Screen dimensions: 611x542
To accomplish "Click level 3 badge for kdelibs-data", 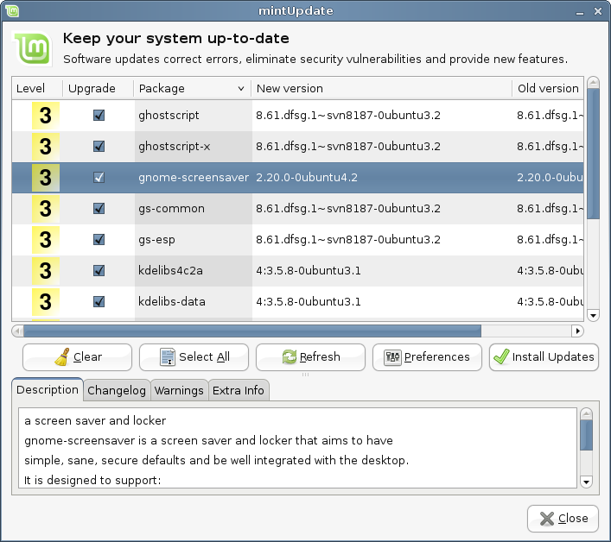I will point(46,301).
